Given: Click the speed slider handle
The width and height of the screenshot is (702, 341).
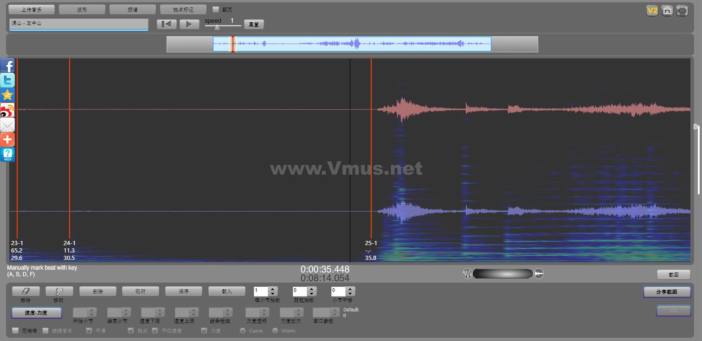Looking at the screenshot, I should pyautogui.click(x=217, y=27).
